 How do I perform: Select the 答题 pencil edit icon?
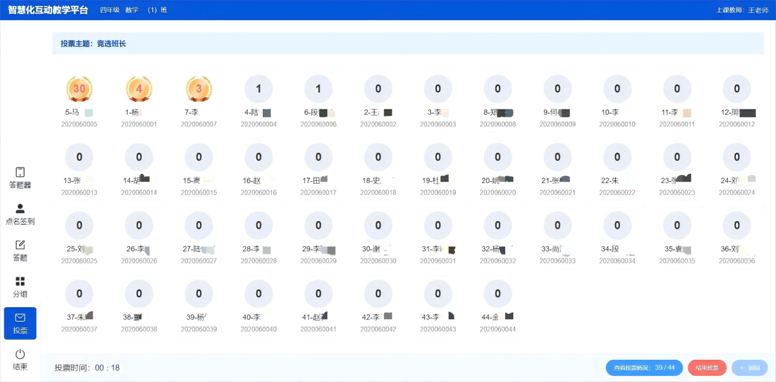tap(20, 245)
